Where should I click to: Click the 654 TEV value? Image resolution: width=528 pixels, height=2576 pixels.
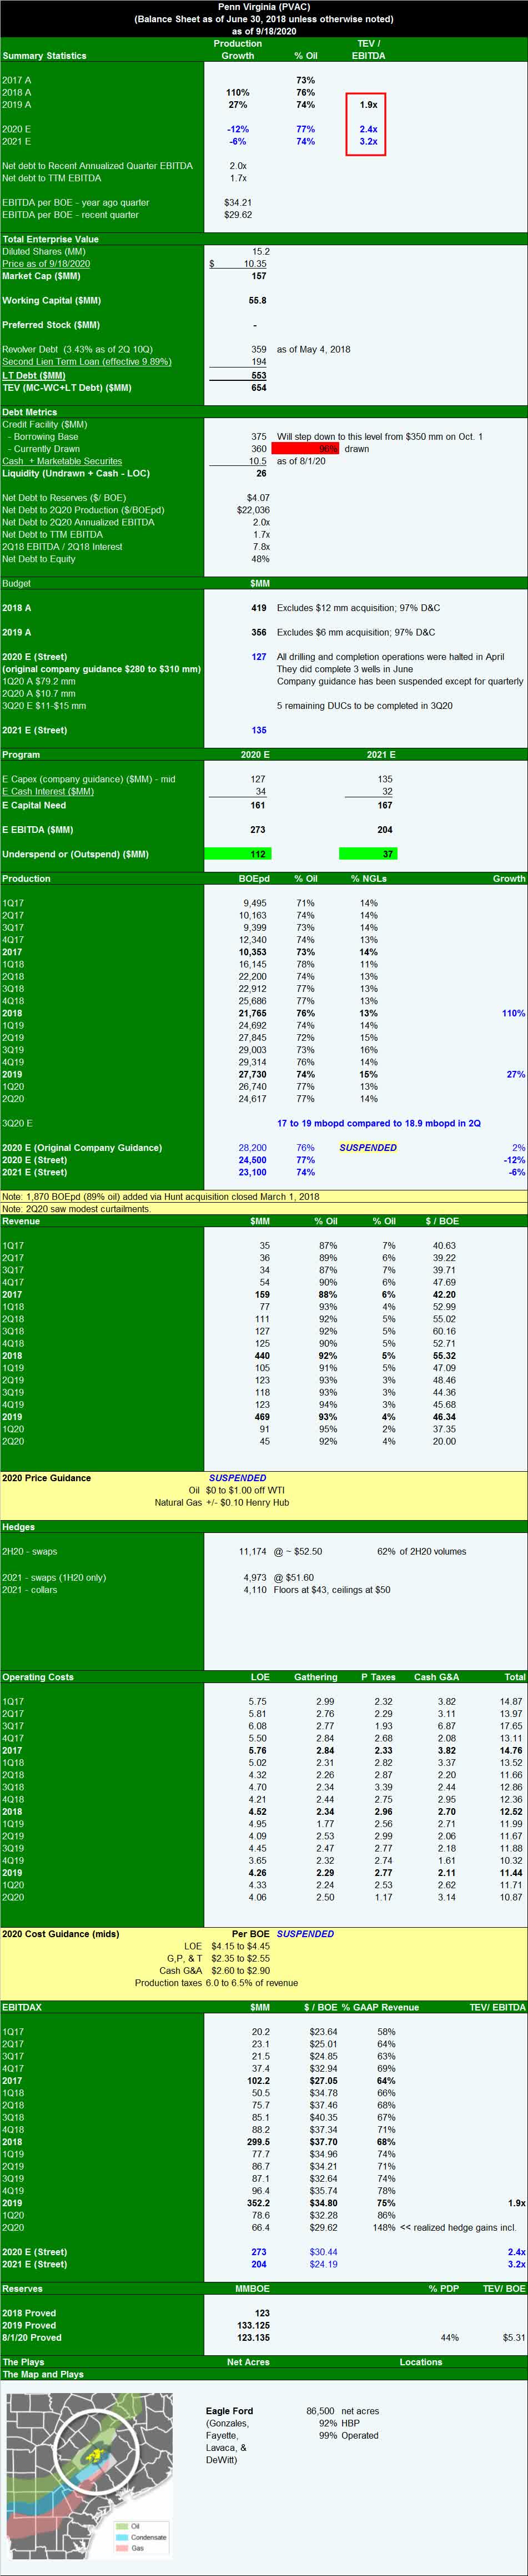point(259,387)
